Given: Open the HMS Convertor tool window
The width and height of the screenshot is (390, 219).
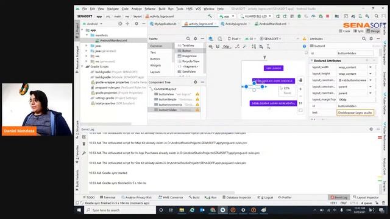Looking at the screenshot, I should (x=171, y=197).
